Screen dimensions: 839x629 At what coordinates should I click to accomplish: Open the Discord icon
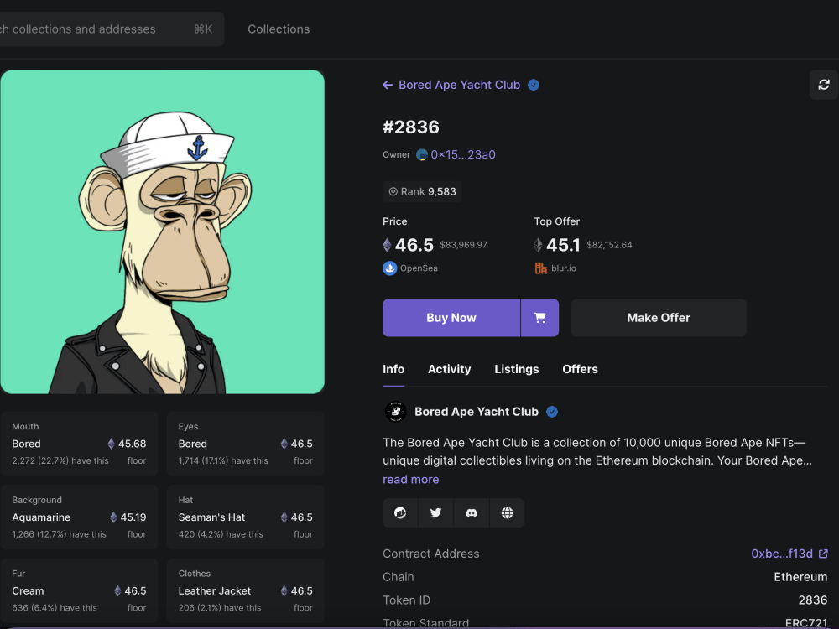(x=472, y=512)
